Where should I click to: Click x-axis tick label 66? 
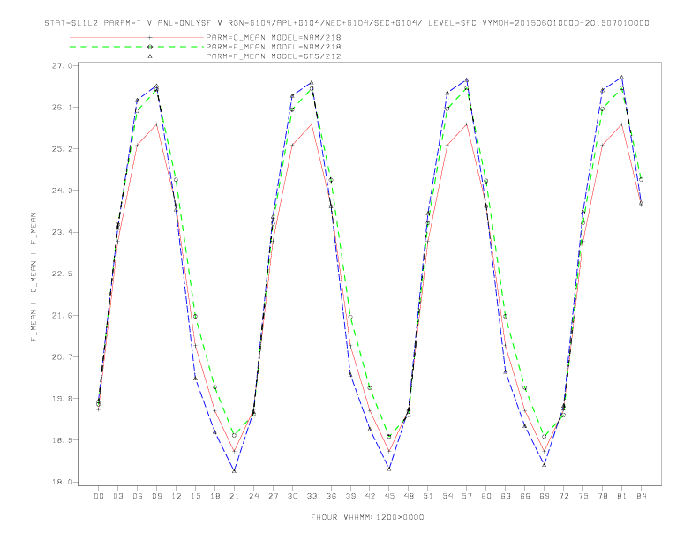point(525,496)
